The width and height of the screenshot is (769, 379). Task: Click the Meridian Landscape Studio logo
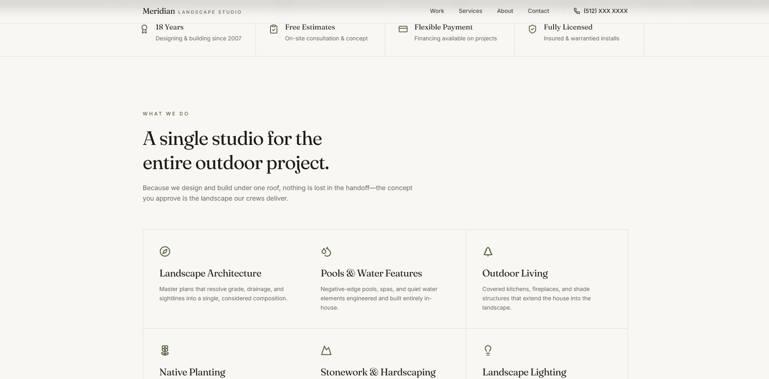point(192,11)
